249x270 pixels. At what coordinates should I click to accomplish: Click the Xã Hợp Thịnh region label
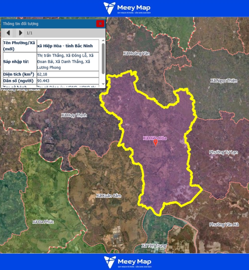pos(74,115)
